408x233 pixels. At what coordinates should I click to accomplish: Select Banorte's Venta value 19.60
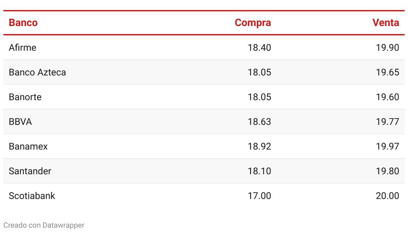tap(388, 97)
